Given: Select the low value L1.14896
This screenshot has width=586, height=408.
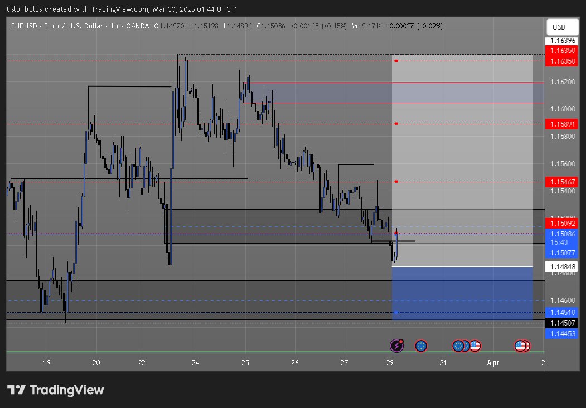Looking at the screenshot, I should tap(238, 26).
